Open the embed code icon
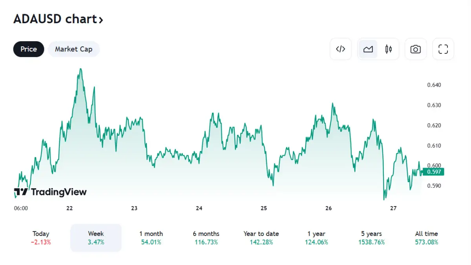 click(x=341, y=49)
